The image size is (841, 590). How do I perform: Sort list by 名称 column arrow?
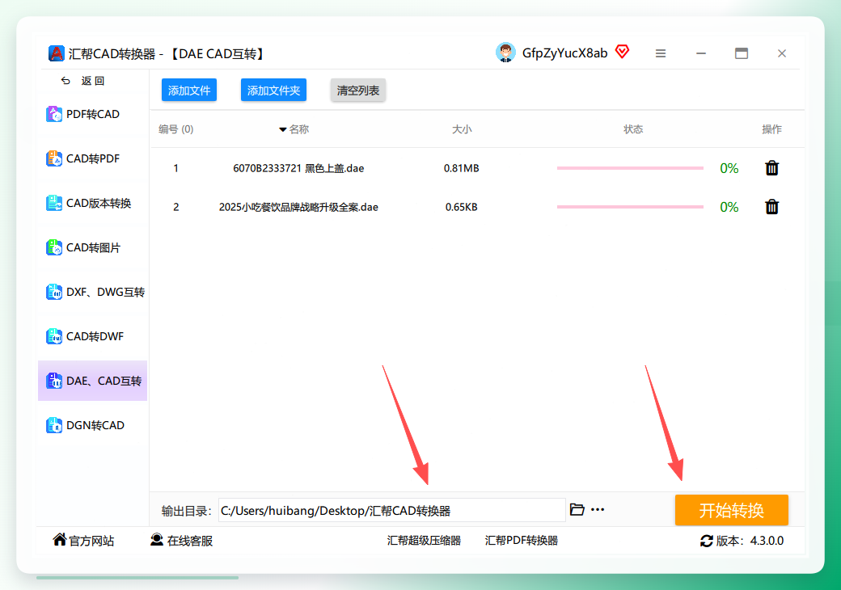[x=283, y=129]
